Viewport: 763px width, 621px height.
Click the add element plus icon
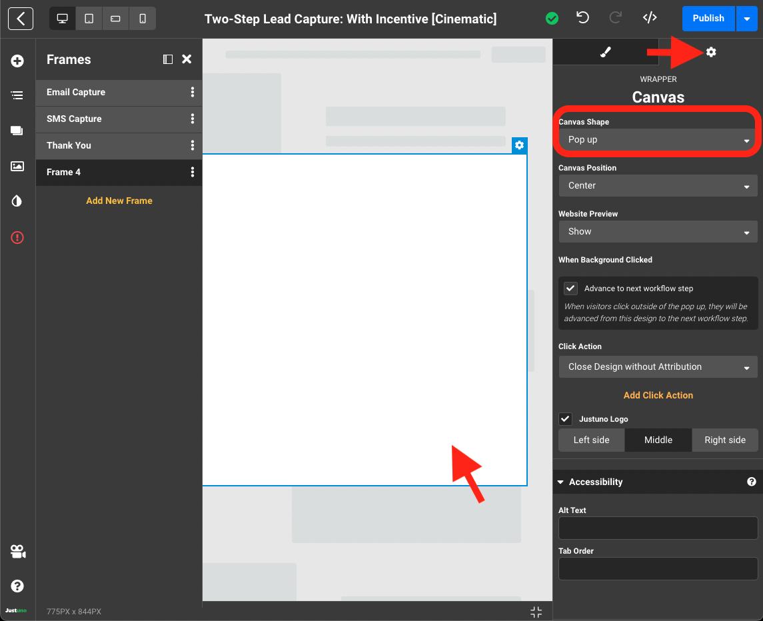[17, 61]
